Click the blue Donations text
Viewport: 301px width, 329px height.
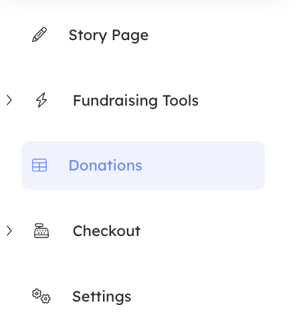click(105, 165)
